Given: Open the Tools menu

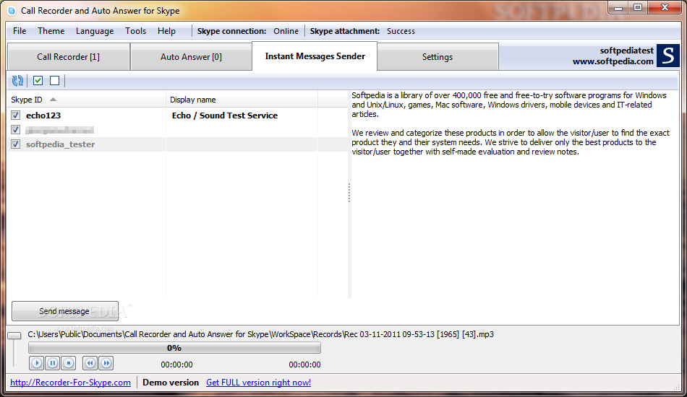Looking at the screenshot, I should (135, 31).
